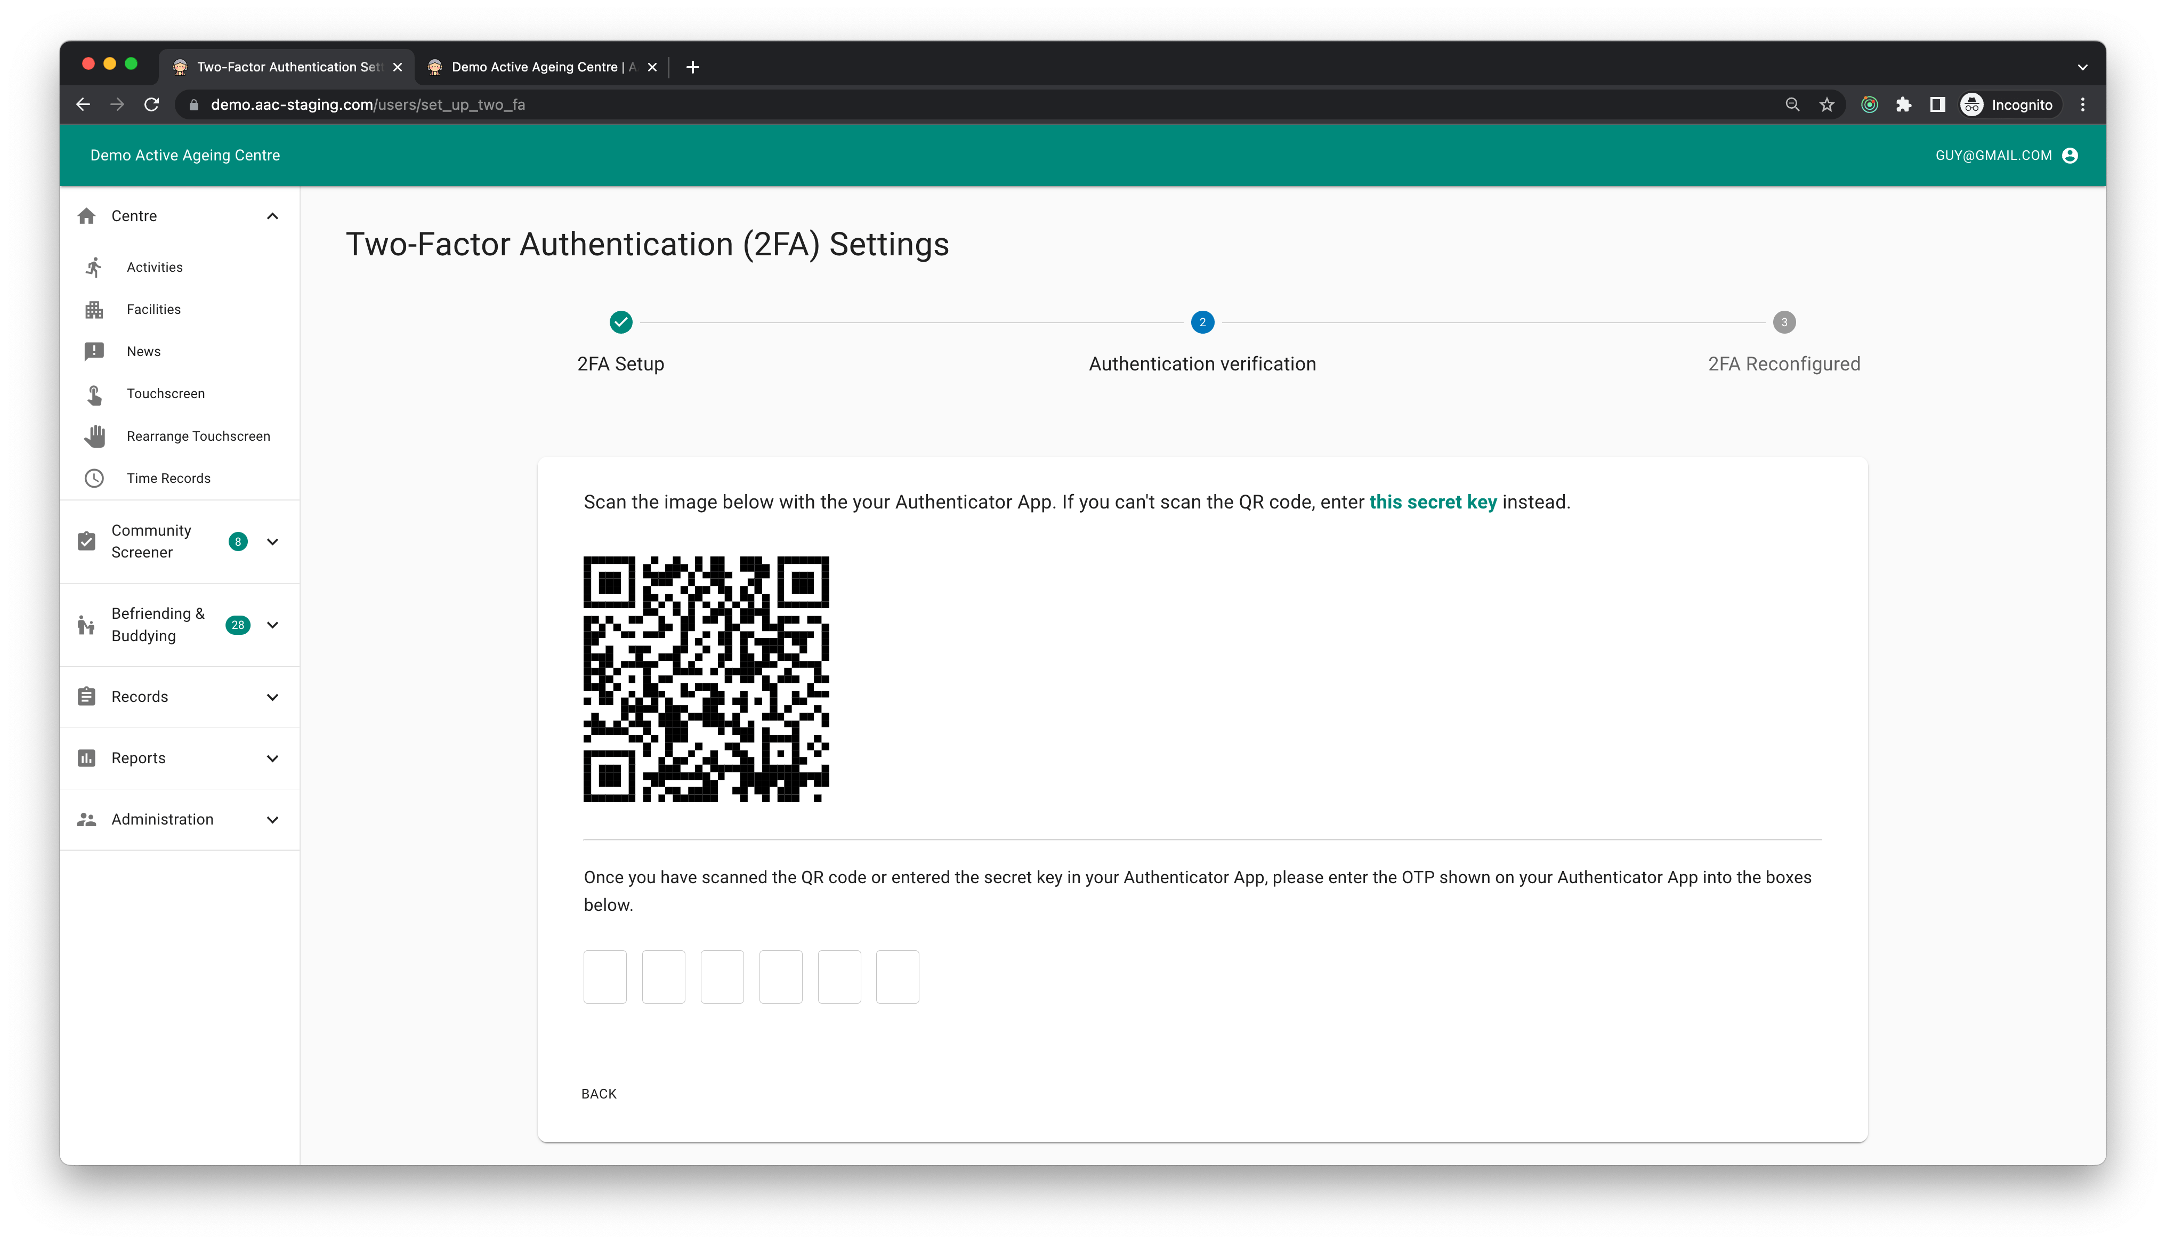Click the site lock icon in address bar
Viewport: 2166px width, 1244px height.
[x=194, y=104]
